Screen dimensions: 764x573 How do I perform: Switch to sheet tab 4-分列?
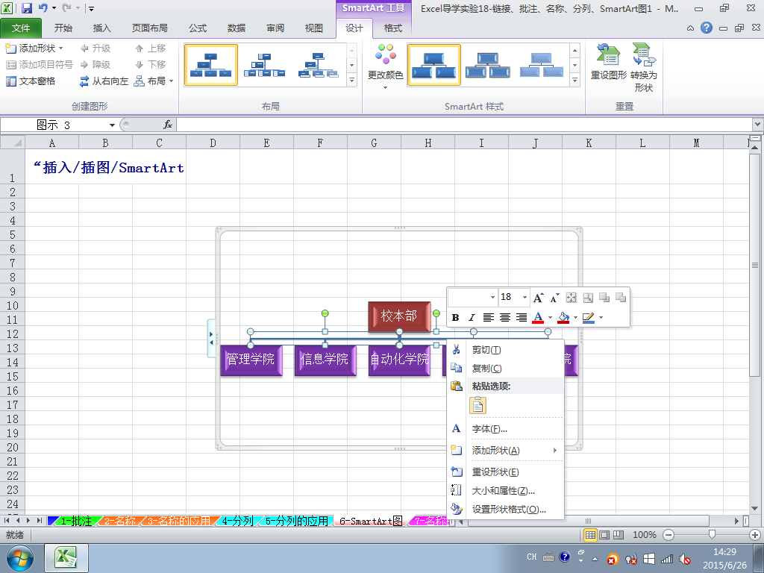(x=237, y=521)
